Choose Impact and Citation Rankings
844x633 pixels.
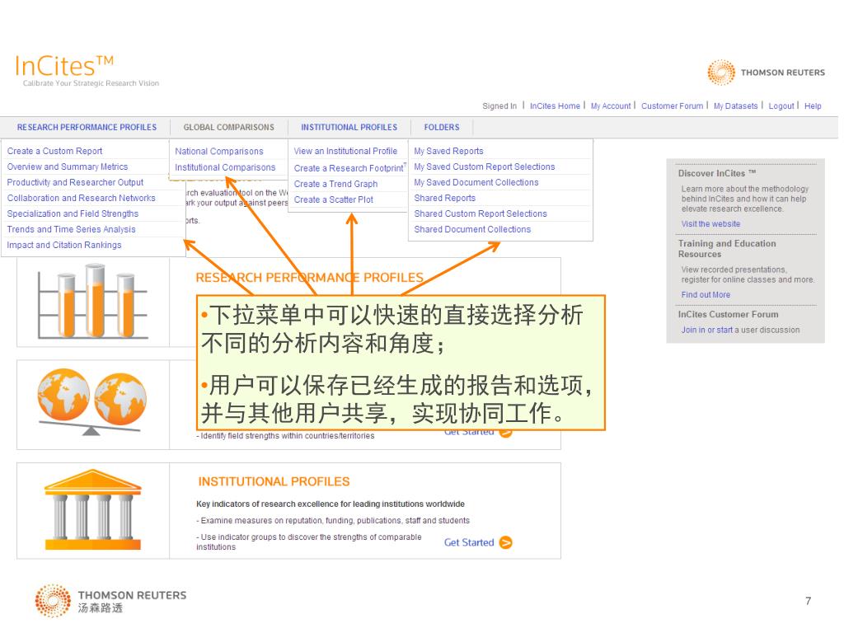(x=64, y=245)
